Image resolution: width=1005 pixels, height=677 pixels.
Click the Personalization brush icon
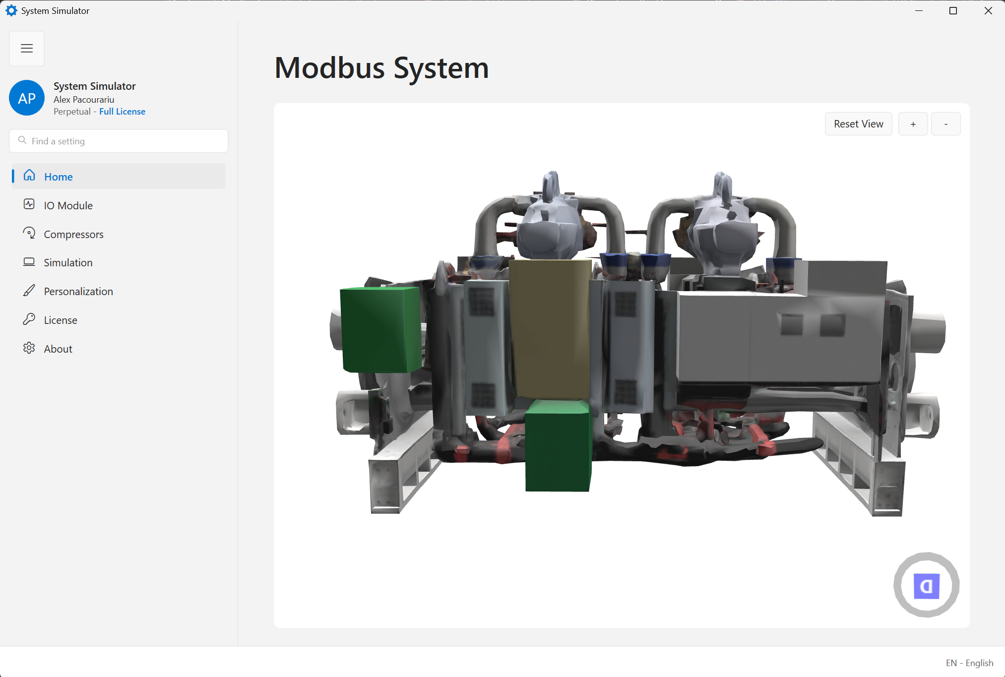29,291
